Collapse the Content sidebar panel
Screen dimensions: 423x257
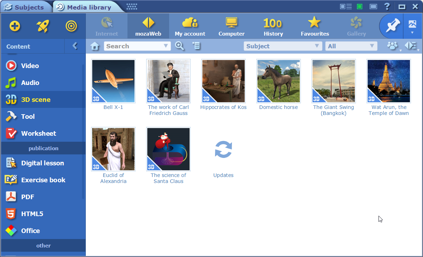tap(75, 46)
